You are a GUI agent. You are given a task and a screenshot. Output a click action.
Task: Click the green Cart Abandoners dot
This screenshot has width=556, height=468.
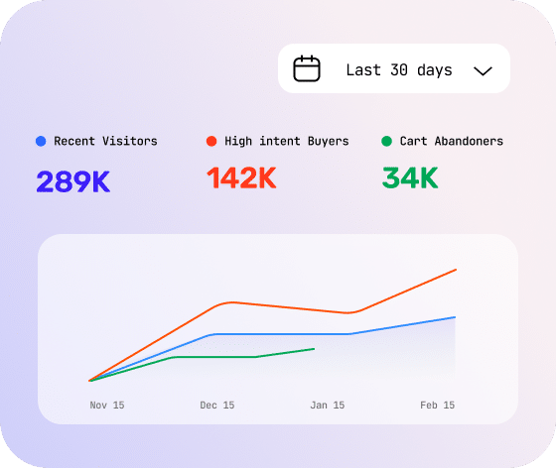tap(386, 141)
